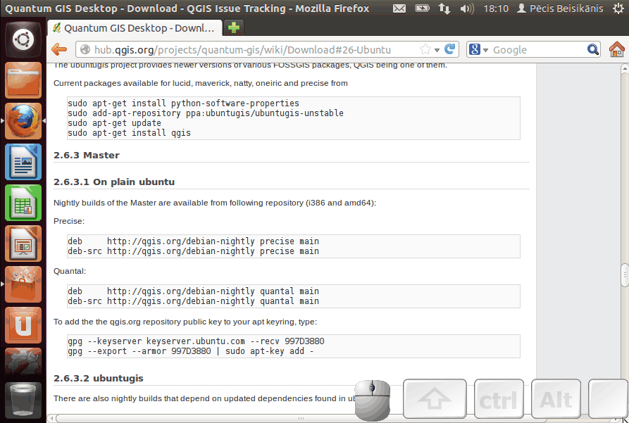The width and height of the screenshot is (629, 423).
Task: Go to Firefox home page
Action: [616, 50]
